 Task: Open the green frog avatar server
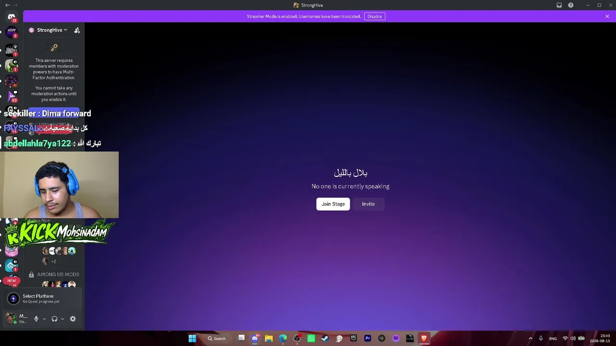click(12, 65)
